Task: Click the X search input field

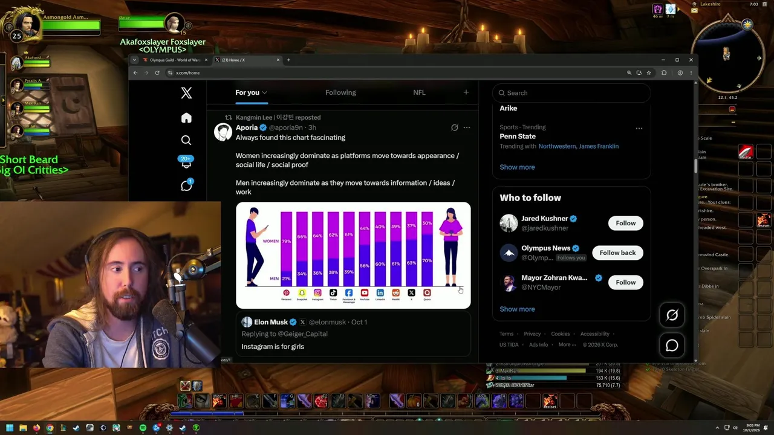Action: pyautogui.click(x=571, y=92)
